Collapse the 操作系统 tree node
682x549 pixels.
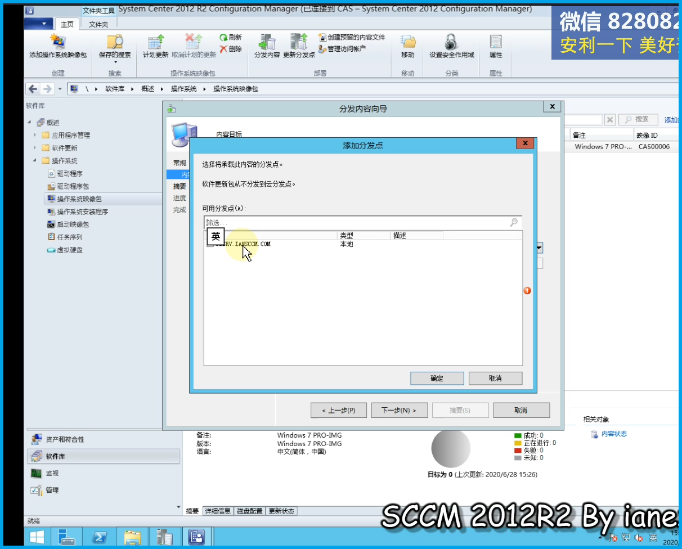[x=35, y=161]
